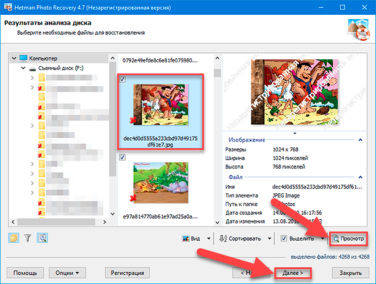Viewport: 376px width, 284px height.
Task: Click the выделено файлов: 4268 из 4268 status
Action: 330,257
